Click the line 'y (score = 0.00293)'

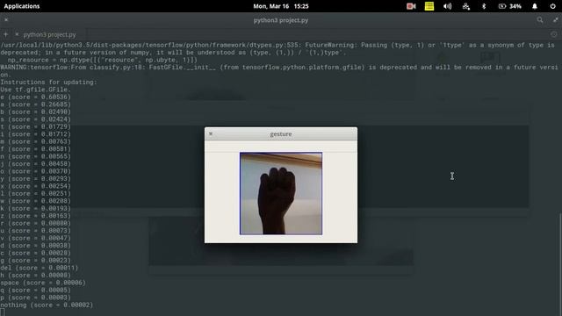click(x=35, y=178)
